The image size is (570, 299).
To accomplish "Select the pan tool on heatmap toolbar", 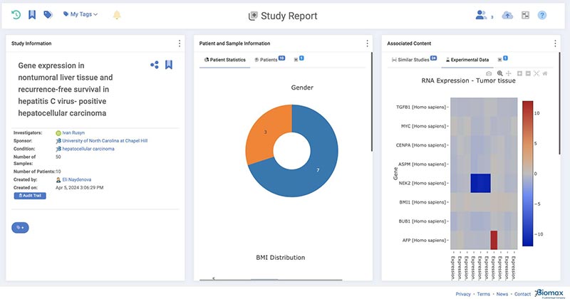I will click(x=509, y=73).
